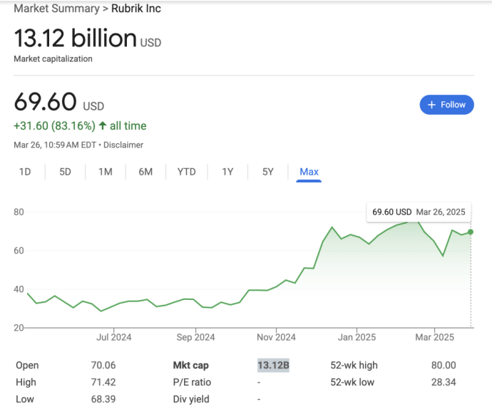Click the Jan 2025 axis label
The width and height of the screenshot is (492, 419).
(x=357, y=338)
